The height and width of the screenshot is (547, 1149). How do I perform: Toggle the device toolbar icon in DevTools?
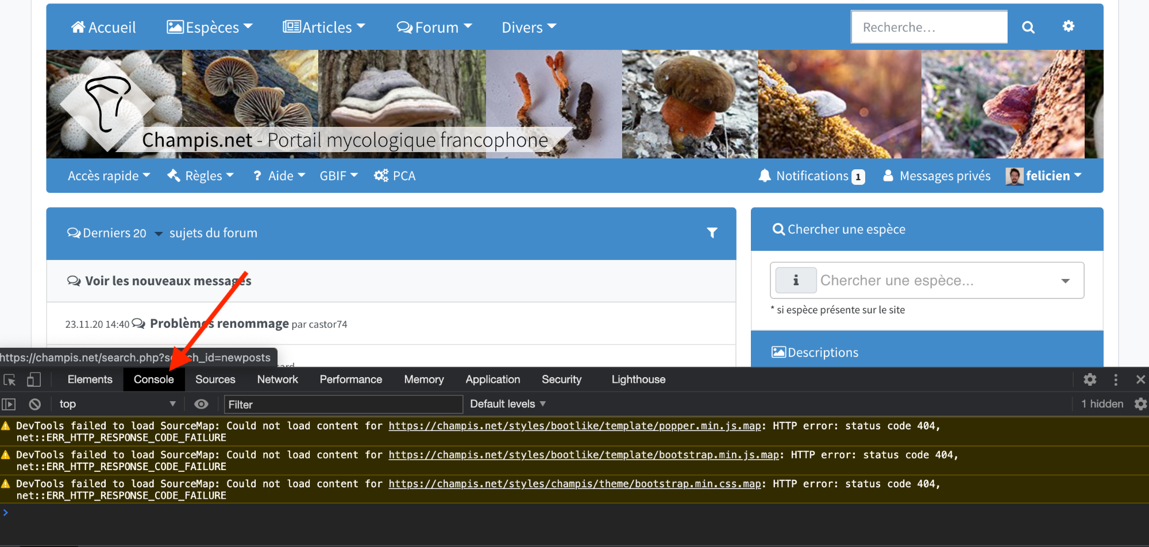click(x=34, y=380)
